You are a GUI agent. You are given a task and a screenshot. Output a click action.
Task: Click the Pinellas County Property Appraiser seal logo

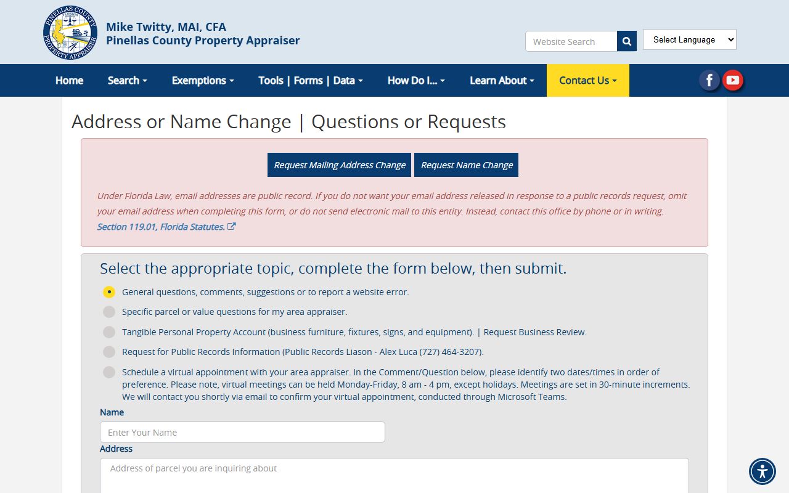click(70, 33)
